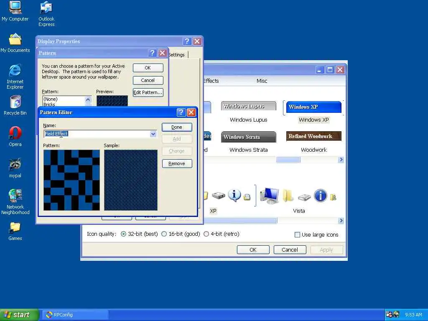The image size is (428, 321).
Task: Click the Pattern dialog help question-mark icon
Action: 152,53
